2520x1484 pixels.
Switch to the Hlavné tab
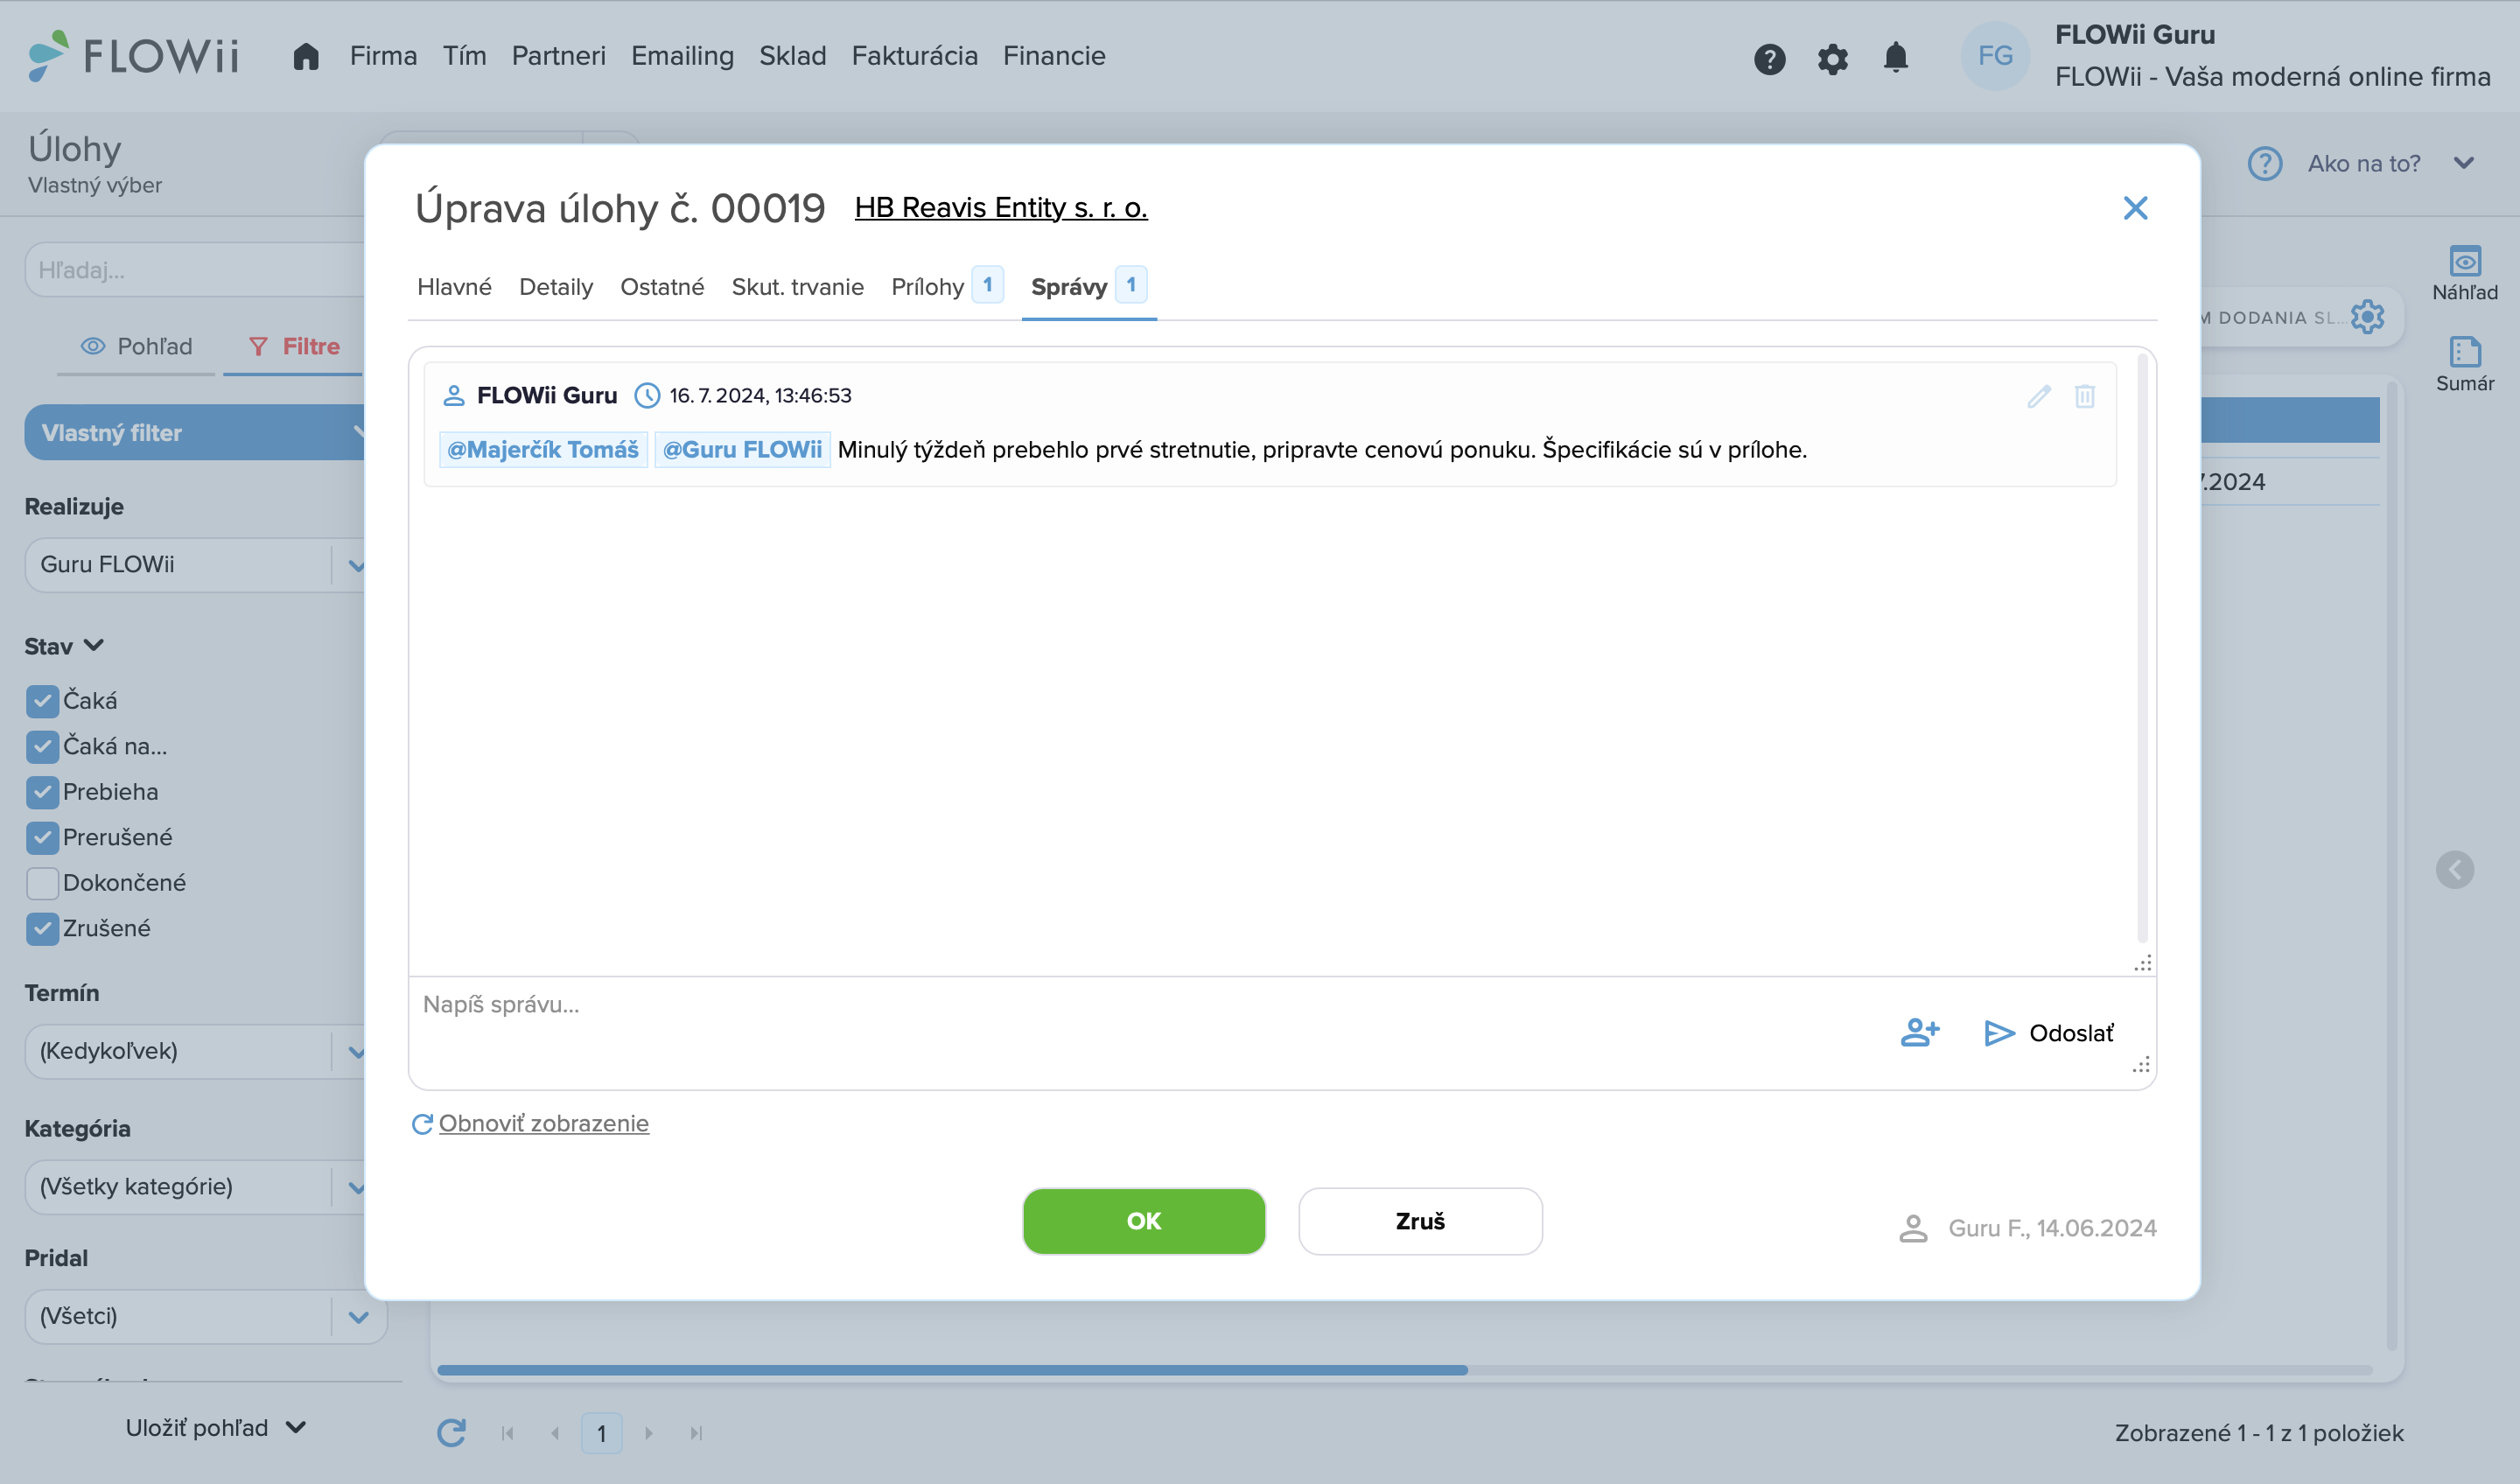(x=454, y=287)
